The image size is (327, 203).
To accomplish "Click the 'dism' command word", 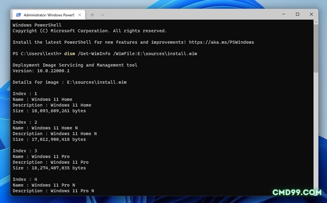I will [x=70, y=54].
